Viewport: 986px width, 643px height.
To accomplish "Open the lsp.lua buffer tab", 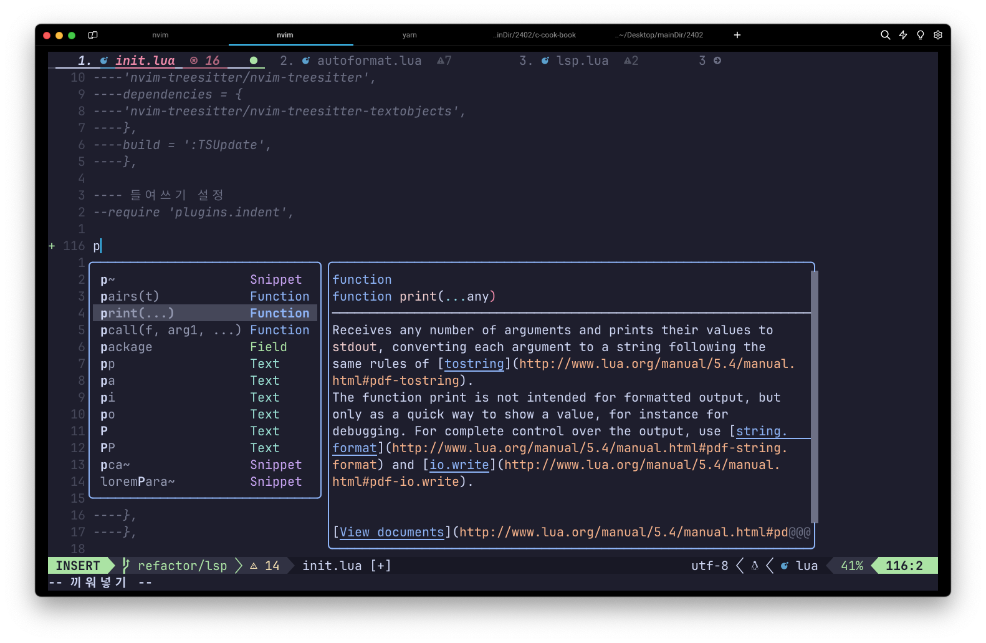I will click(582, 60).
